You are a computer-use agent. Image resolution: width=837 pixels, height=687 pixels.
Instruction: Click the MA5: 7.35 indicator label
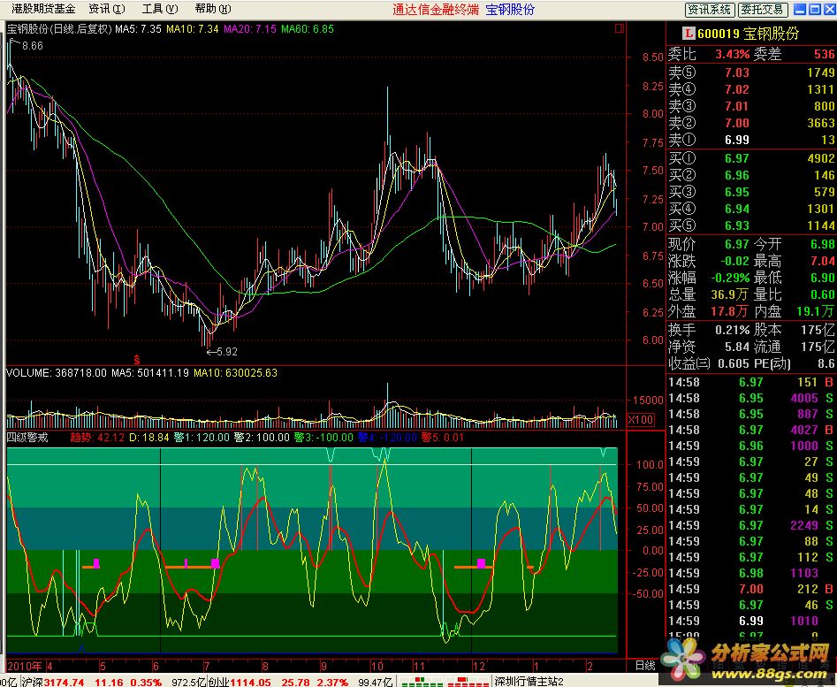pyautogui.click(x=138, y=29)
